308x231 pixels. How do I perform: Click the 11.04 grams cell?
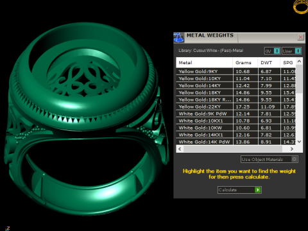(245, 78)
